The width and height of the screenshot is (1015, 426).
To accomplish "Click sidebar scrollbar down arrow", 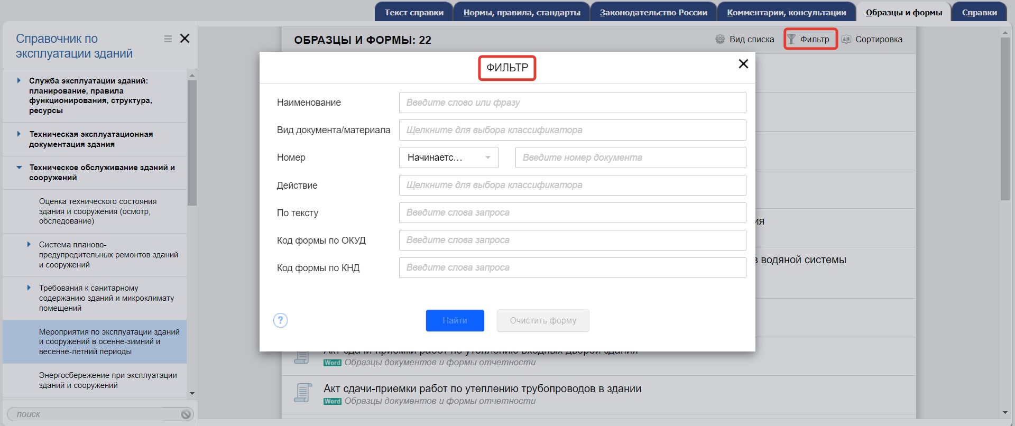I will click(x=192, y=393).
